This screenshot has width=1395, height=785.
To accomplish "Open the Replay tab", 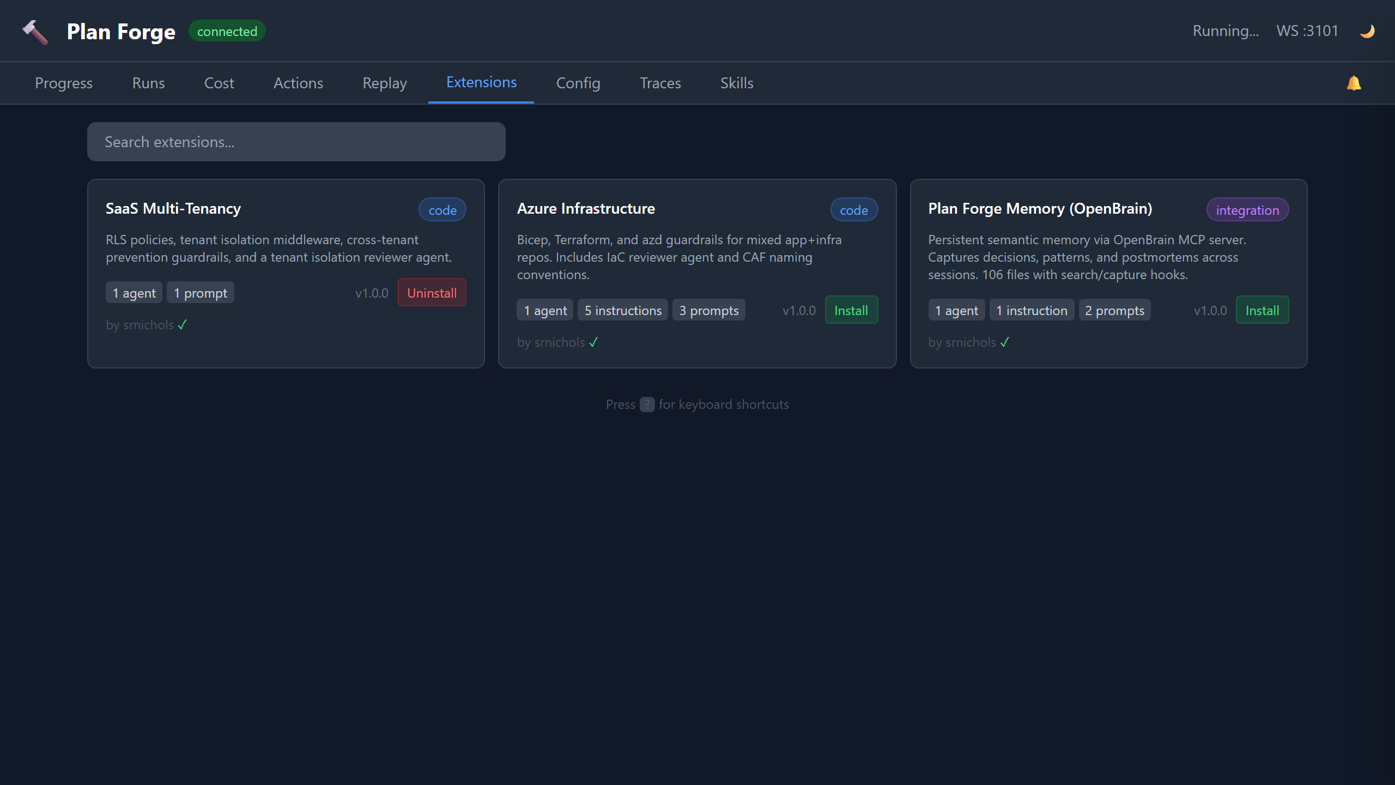I will pos(384,83).
